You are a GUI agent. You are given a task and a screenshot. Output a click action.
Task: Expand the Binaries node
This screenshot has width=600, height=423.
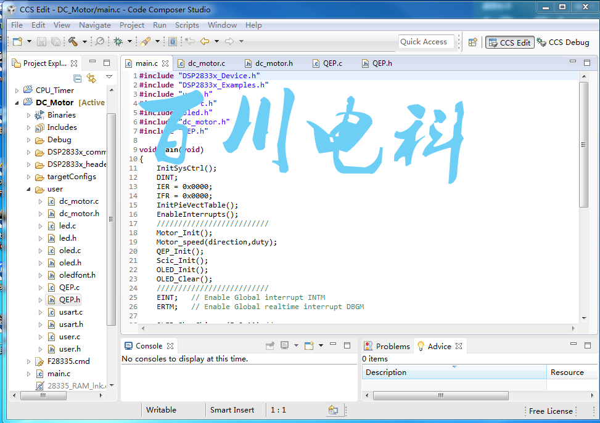(28, 115)
